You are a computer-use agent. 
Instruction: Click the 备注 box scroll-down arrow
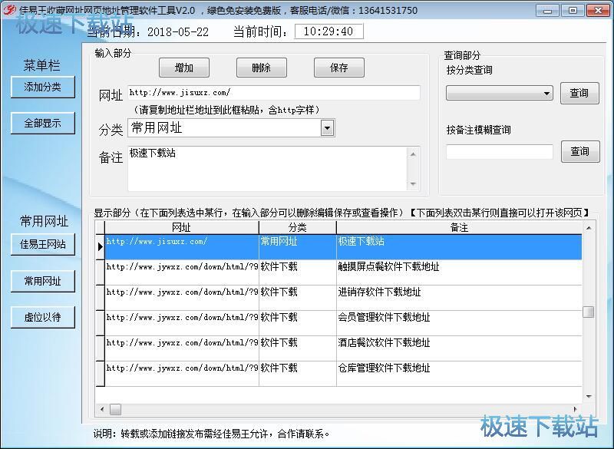pos(413,183)
